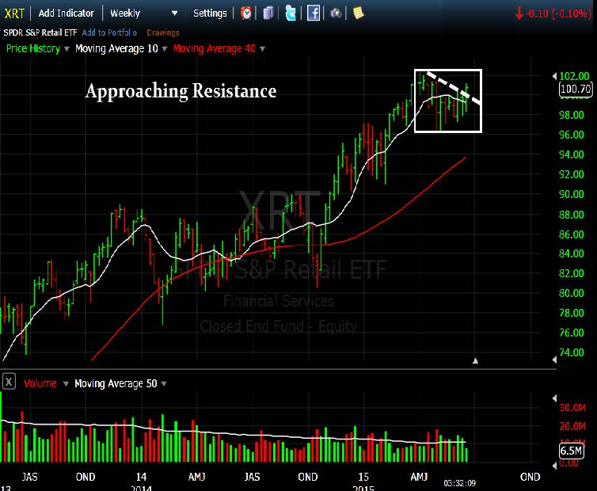Image resolution: width=597 pixels, height=491 pixels.
Task: Click the 90.00 price axis label
Action: [571, 194]
